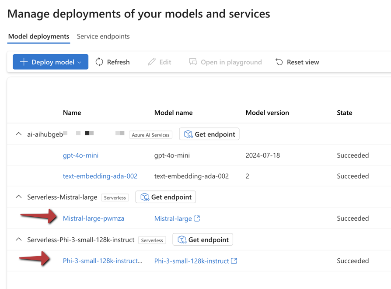Open the gpt-4o-mini deployment link

pyautogui.click(x=80, y=155)
